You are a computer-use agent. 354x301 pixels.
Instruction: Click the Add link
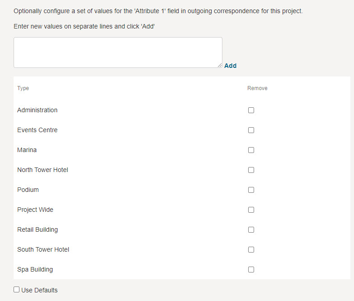pos(230,66)
